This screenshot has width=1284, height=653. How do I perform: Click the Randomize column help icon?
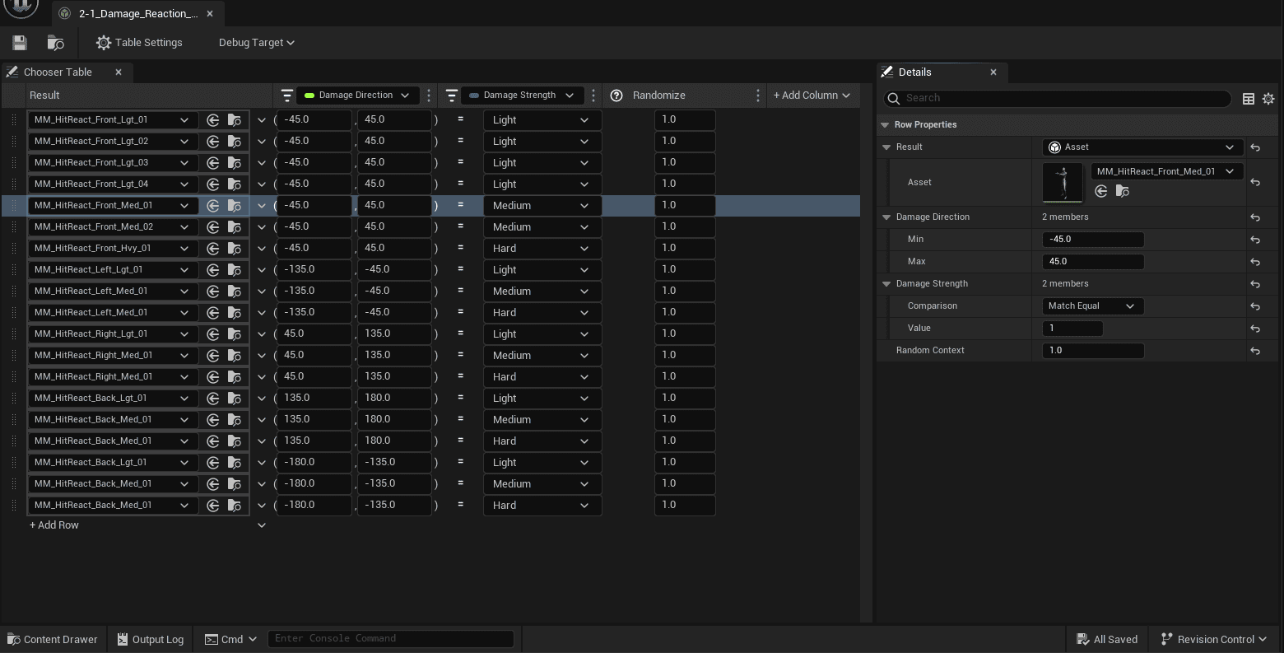pyautogui.click(x=616, y=96)
